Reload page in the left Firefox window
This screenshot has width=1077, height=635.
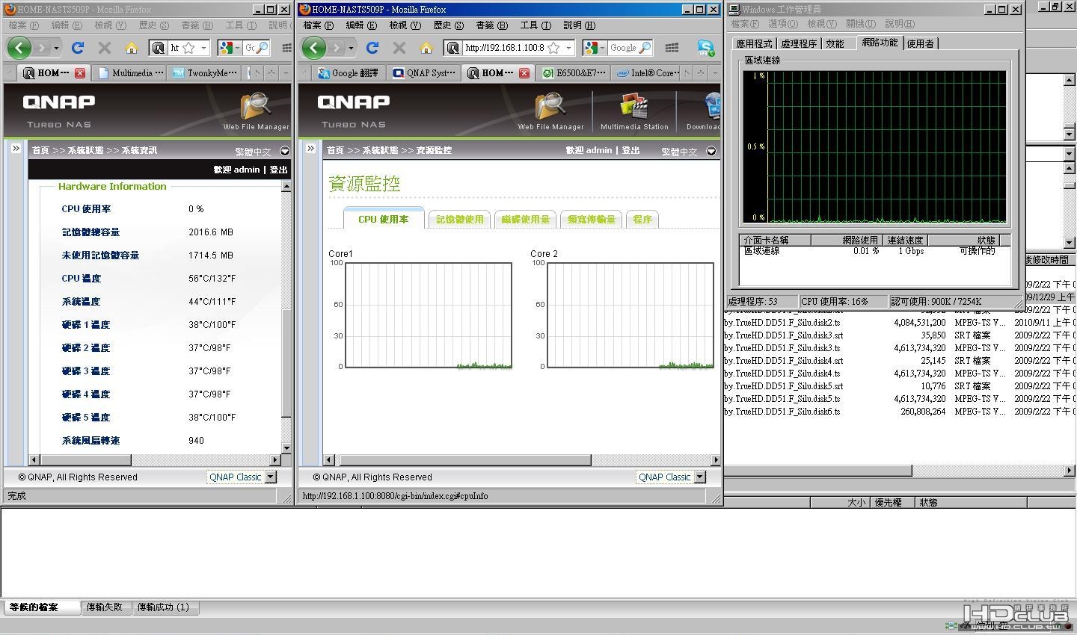click(77, 48)
